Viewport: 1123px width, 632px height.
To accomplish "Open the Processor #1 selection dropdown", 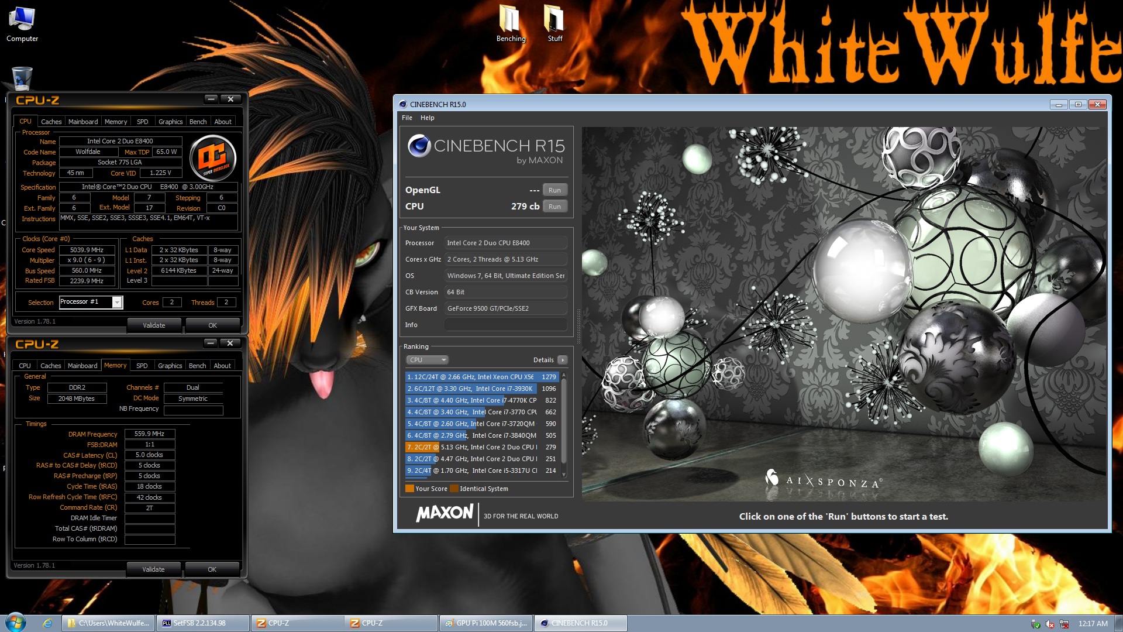I will point(117,302).
